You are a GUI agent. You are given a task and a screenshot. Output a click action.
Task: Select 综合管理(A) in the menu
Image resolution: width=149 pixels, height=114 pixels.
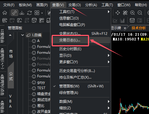(68, 93)
